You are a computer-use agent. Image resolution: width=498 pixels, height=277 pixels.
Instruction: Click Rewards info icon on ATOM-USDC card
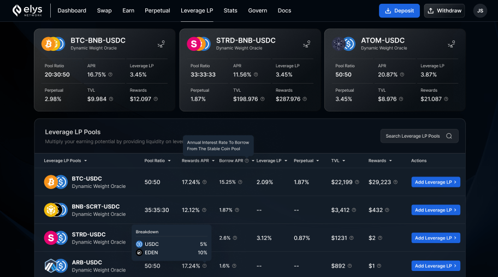click(446, 99)
